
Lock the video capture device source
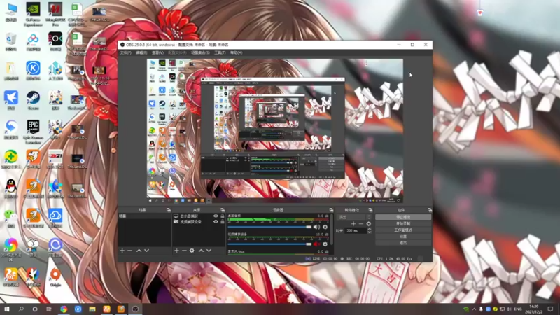tap(223, 221)
